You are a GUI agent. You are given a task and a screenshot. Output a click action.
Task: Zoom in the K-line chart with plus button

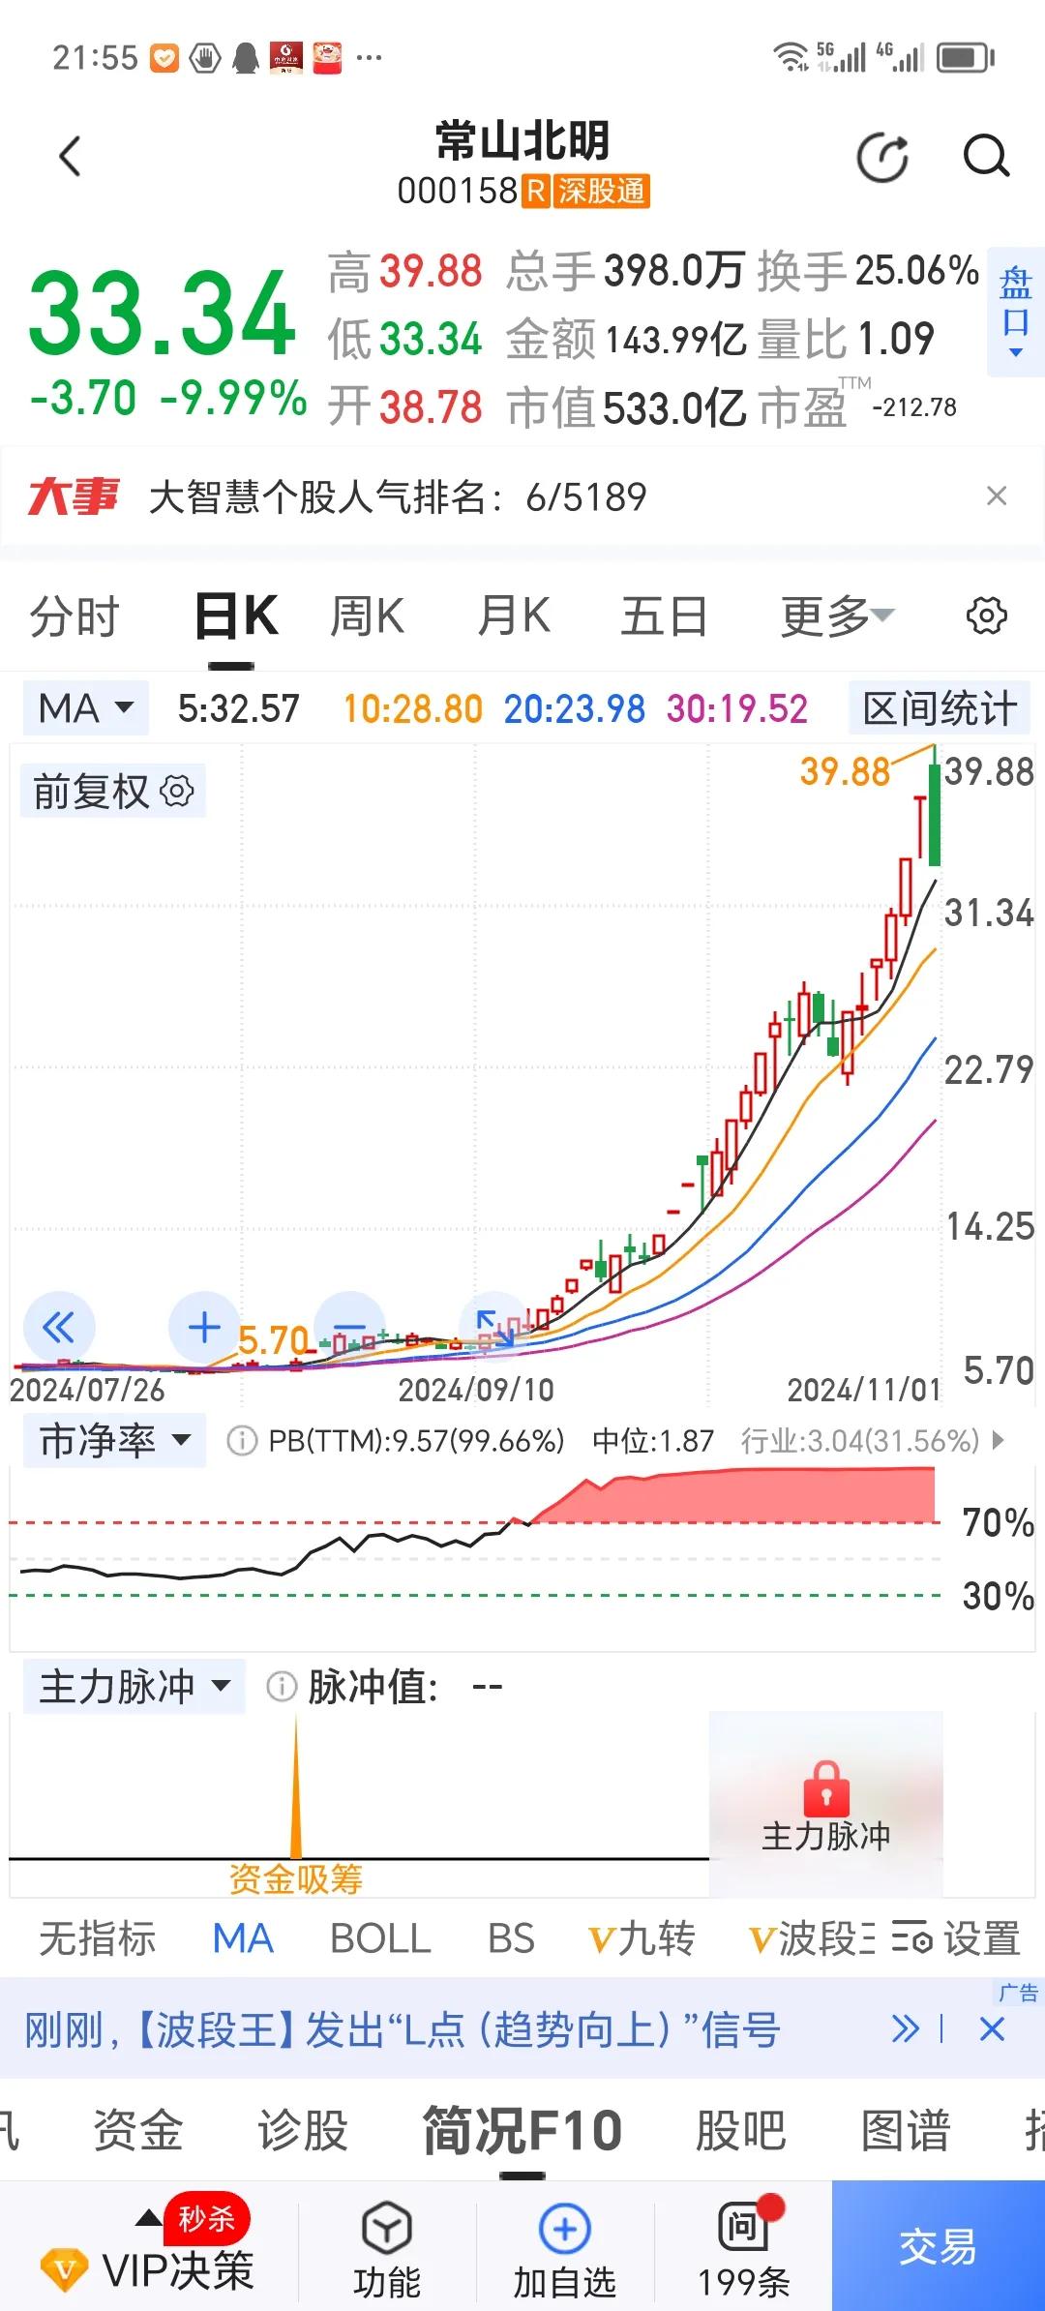pyautogui.click(x=204, y=1327)
